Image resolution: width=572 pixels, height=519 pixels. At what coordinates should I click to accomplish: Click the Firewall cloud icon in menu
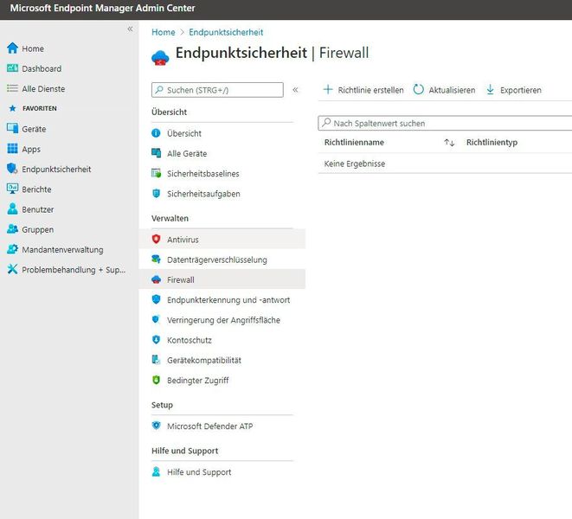[156, 279]
